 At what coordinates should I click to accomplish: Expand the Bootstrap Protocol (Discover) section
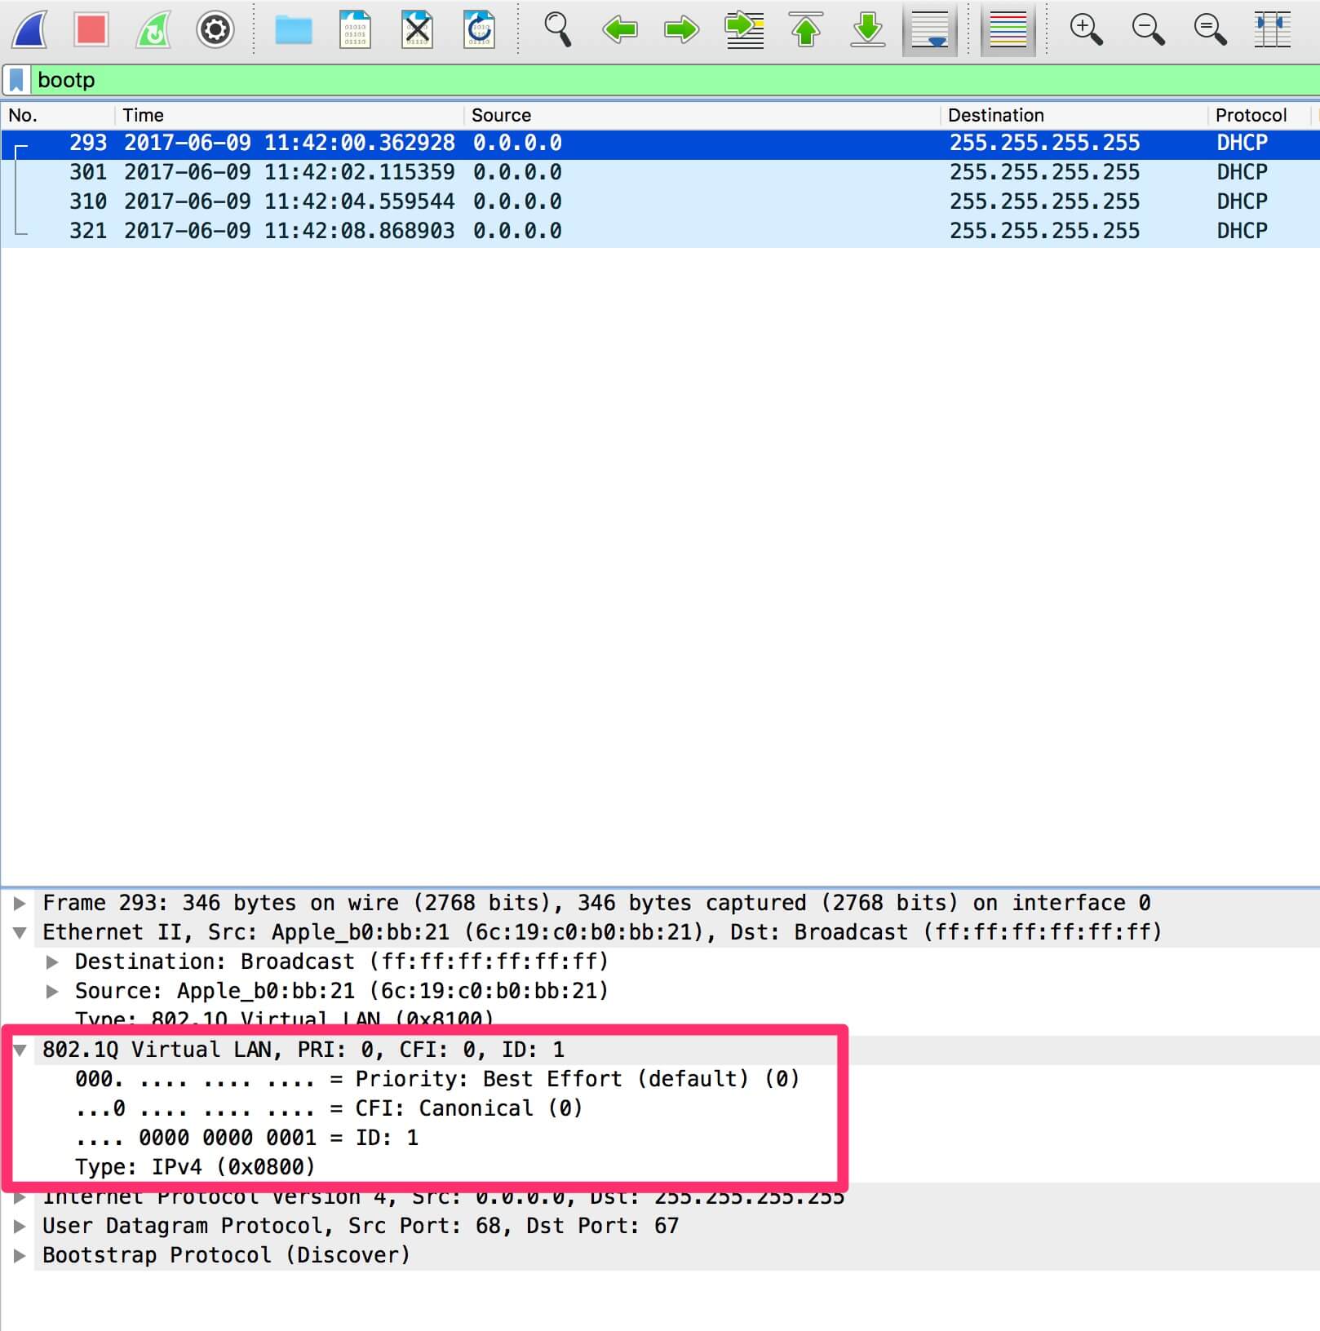[20, 1255]
